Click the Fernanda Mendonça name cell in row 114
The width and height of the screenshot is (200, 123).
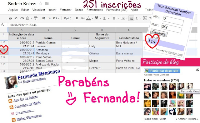coord(48,52)
